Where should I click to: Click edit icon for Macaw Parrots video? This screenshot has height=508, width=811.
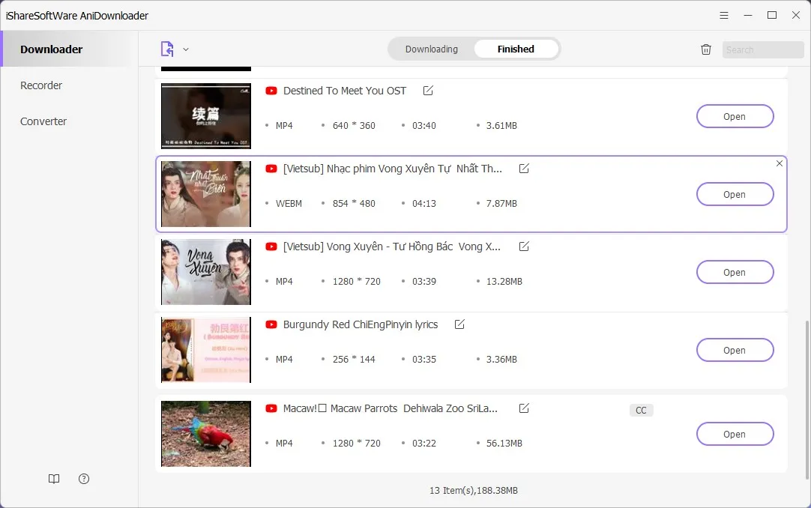pos(524,408)
